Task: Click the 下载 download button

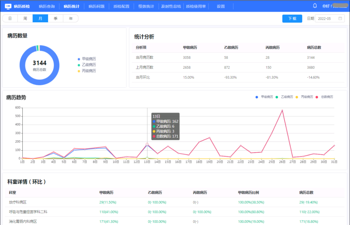Action: [x=292, y=18]
